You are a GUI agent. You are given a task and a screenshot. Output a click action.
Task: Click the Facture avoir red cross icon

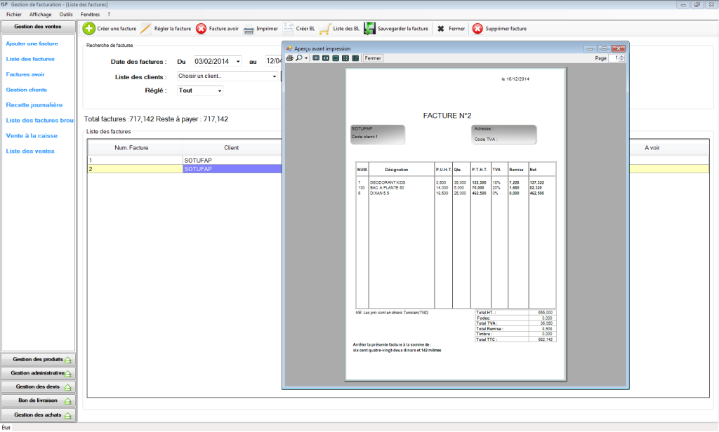[x=201, y=29]
